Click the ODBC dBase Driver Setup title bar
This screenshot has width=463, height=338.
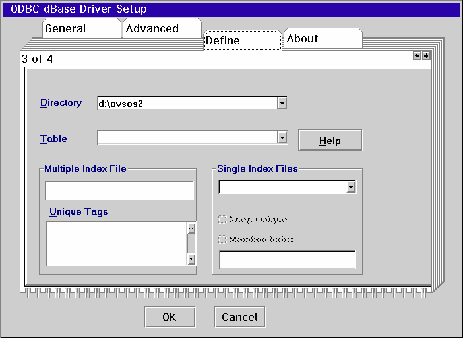231,9
